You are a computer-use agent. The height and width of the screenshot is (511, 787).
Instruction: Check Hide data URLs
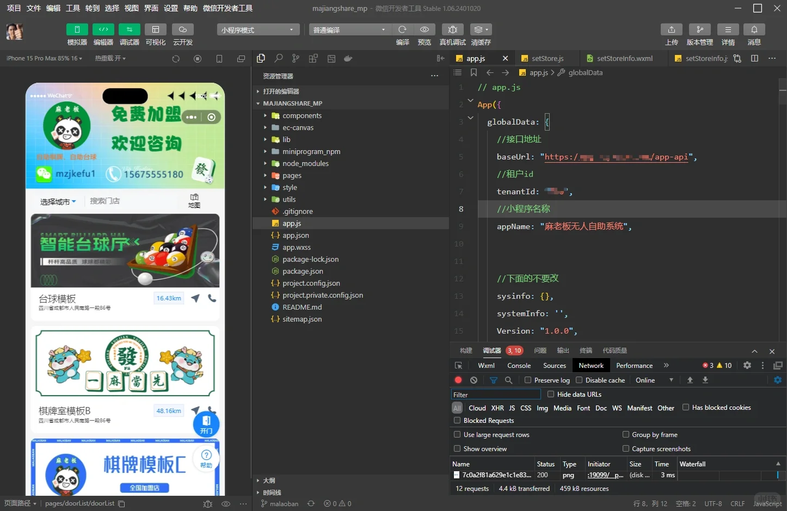tap(551, 395)
